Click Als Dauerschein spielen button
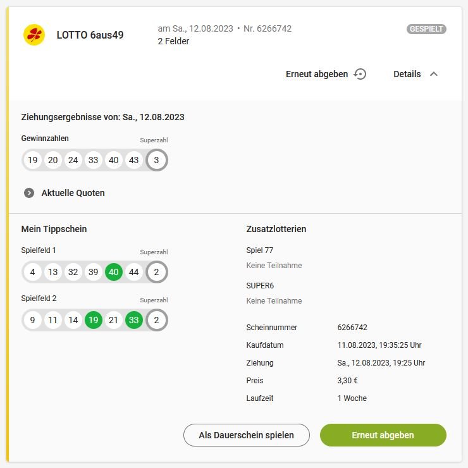 [x=246, y=435]
